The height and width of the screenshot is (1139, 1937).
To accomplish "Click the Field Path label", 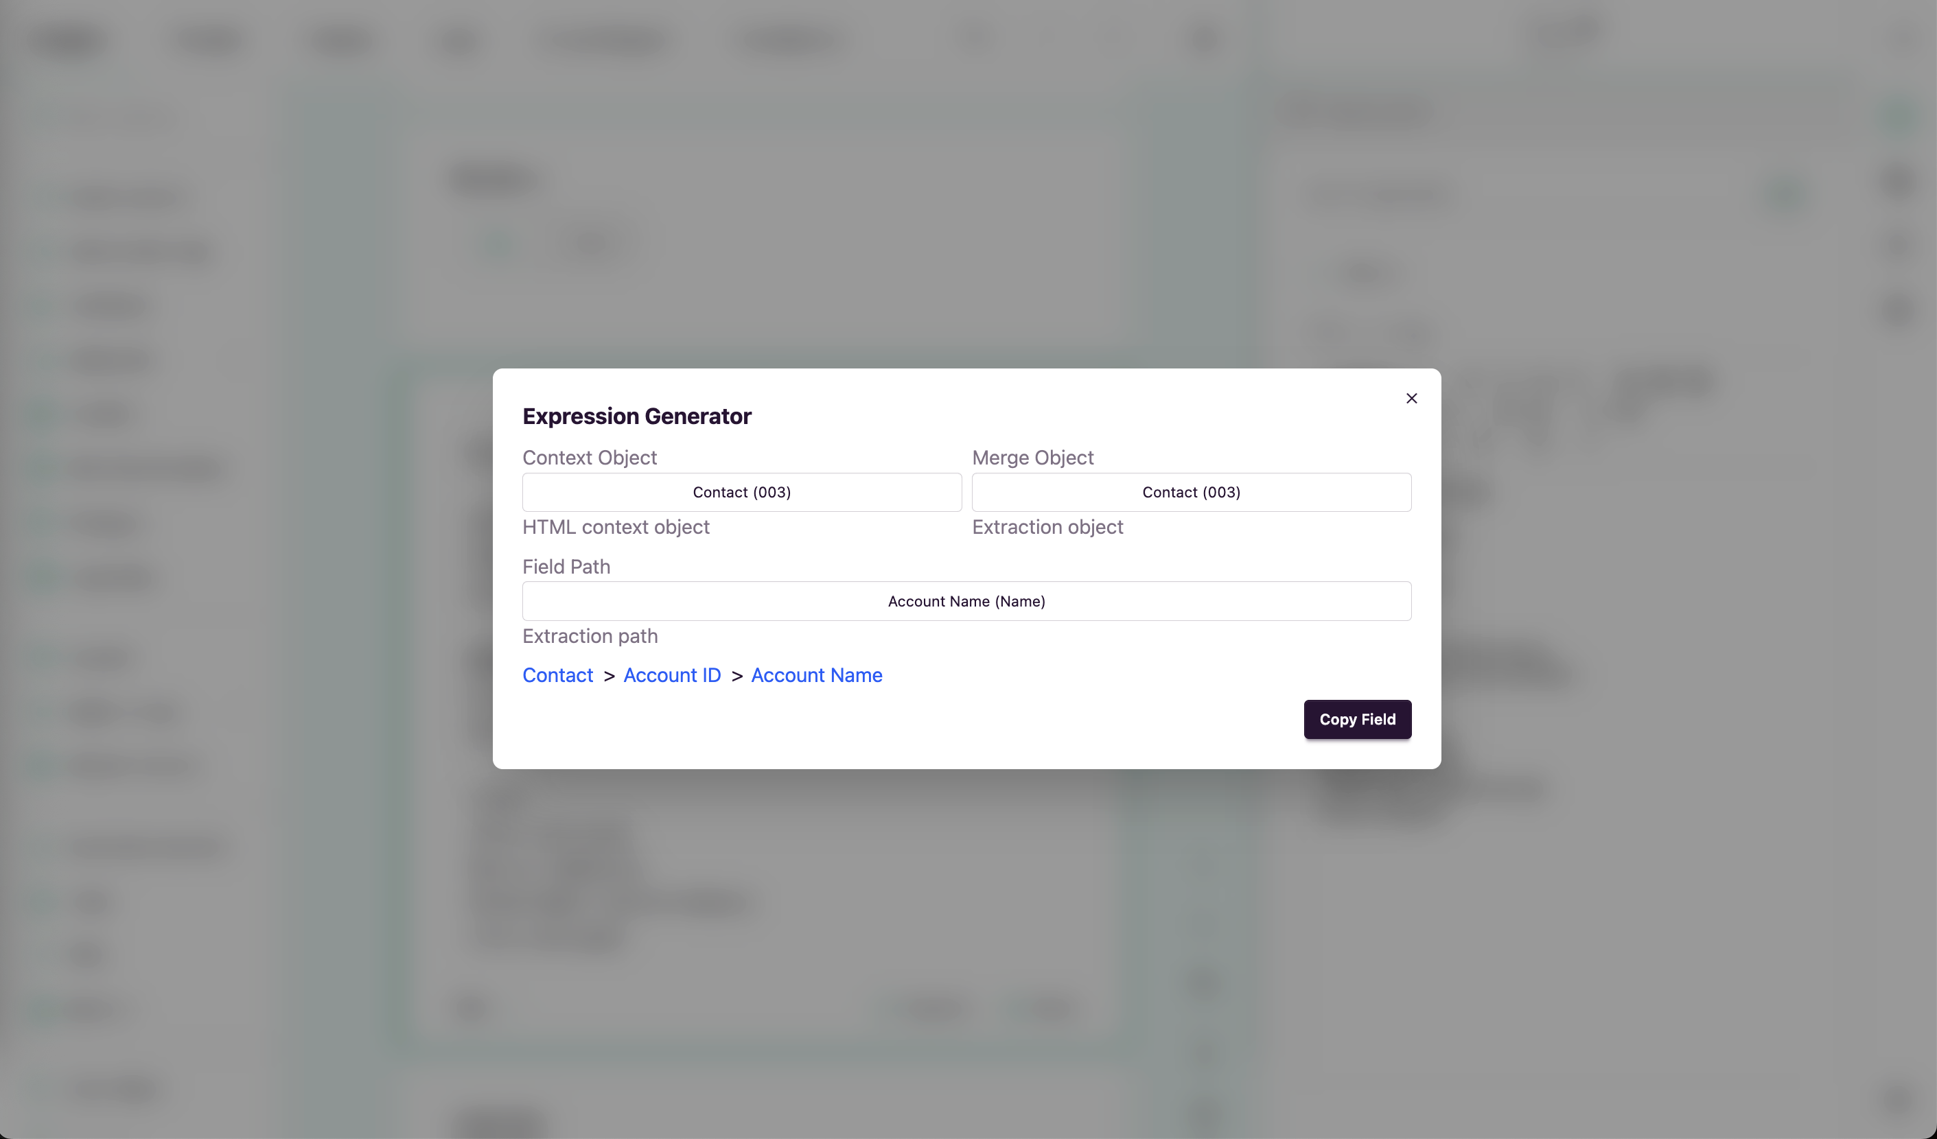I will click(566, 567).
